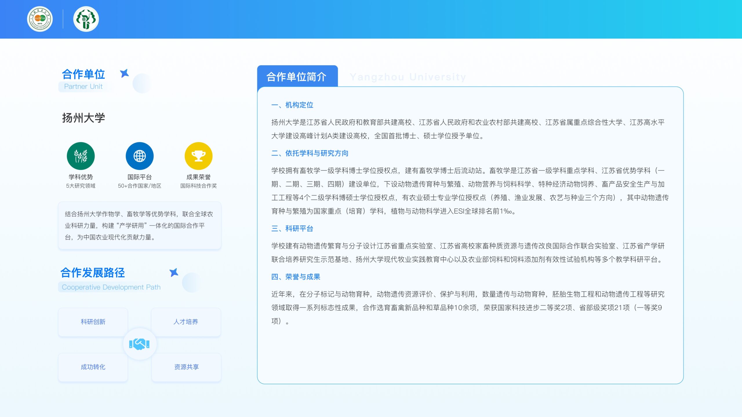This screenshot has height=417, width=742.
Task: Select the 合作单位简介 tab
Action: pos(297,76)
